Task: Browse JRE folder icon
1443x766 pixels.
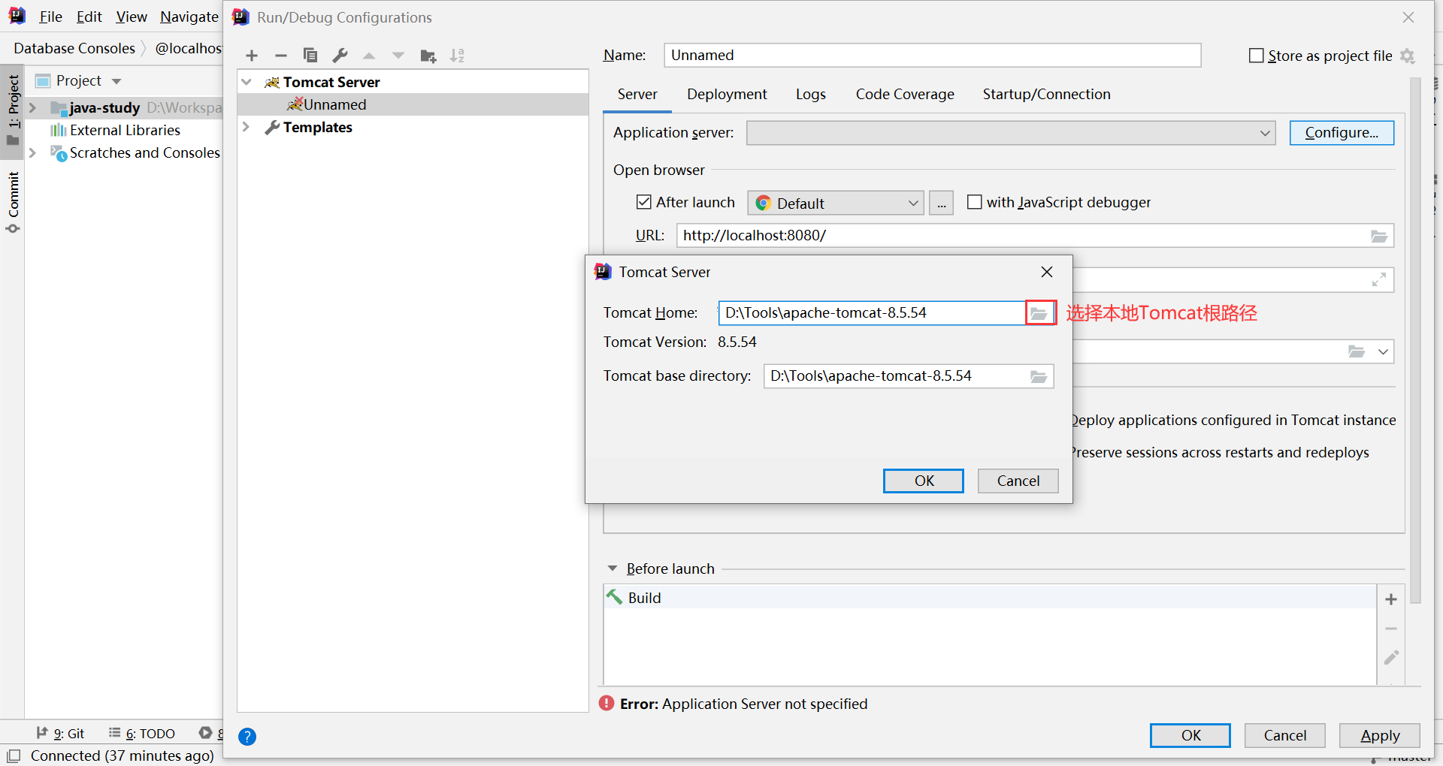Action: coord(1357,351)
